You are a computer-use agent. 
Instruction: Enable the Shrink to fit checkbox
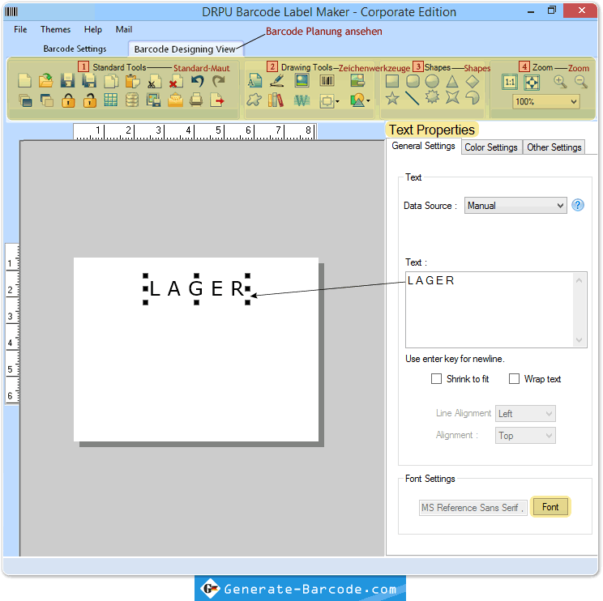436,378
